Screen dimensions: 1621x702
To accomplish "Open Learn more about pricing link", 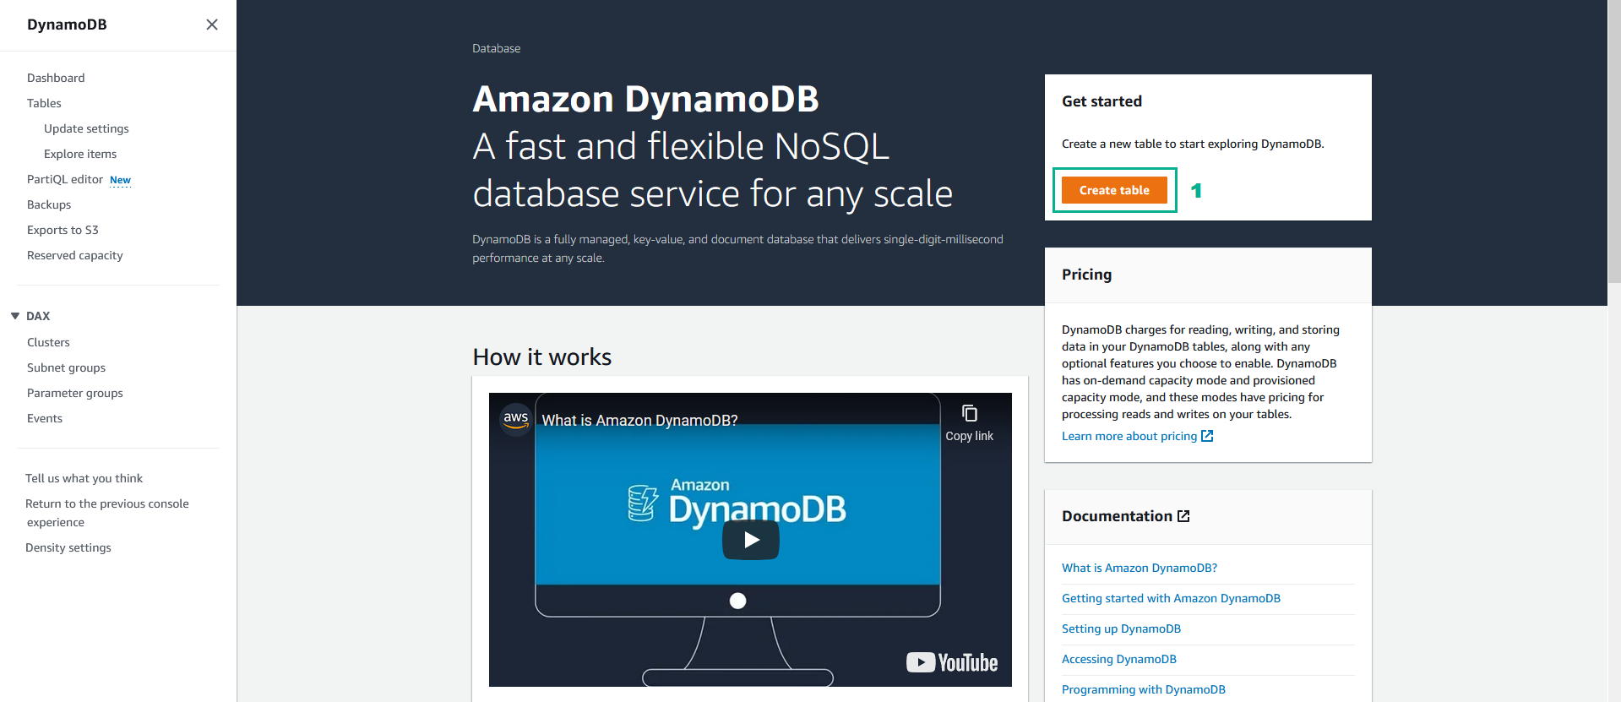I will point(1129,436).
